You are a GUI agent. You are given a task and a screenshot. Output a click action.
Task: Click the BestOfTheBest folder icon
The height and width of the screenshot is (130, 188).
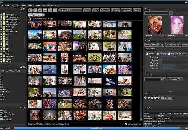(x=4, y=32)
